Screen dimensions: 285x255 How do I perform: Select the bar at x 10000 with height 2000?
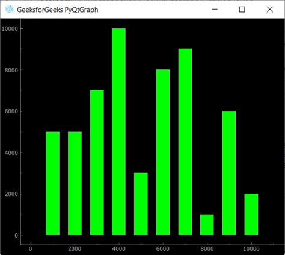(251, 214)
